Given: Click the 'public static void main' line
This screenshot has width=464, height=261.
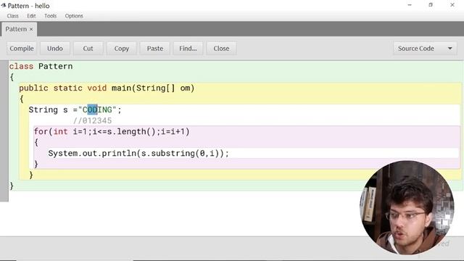Looking at the screenshot, I should pyautogui.click(x=107, y=88).
